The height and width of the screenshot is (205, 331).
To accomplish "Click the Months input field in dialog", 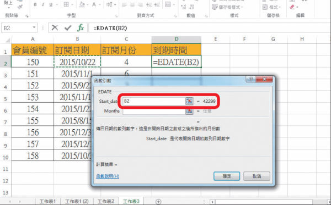I will (154, 111).
